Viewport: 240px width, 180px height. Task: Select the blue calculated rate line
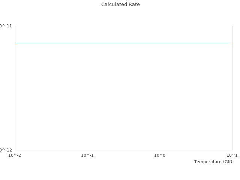(x=122, y=43)
